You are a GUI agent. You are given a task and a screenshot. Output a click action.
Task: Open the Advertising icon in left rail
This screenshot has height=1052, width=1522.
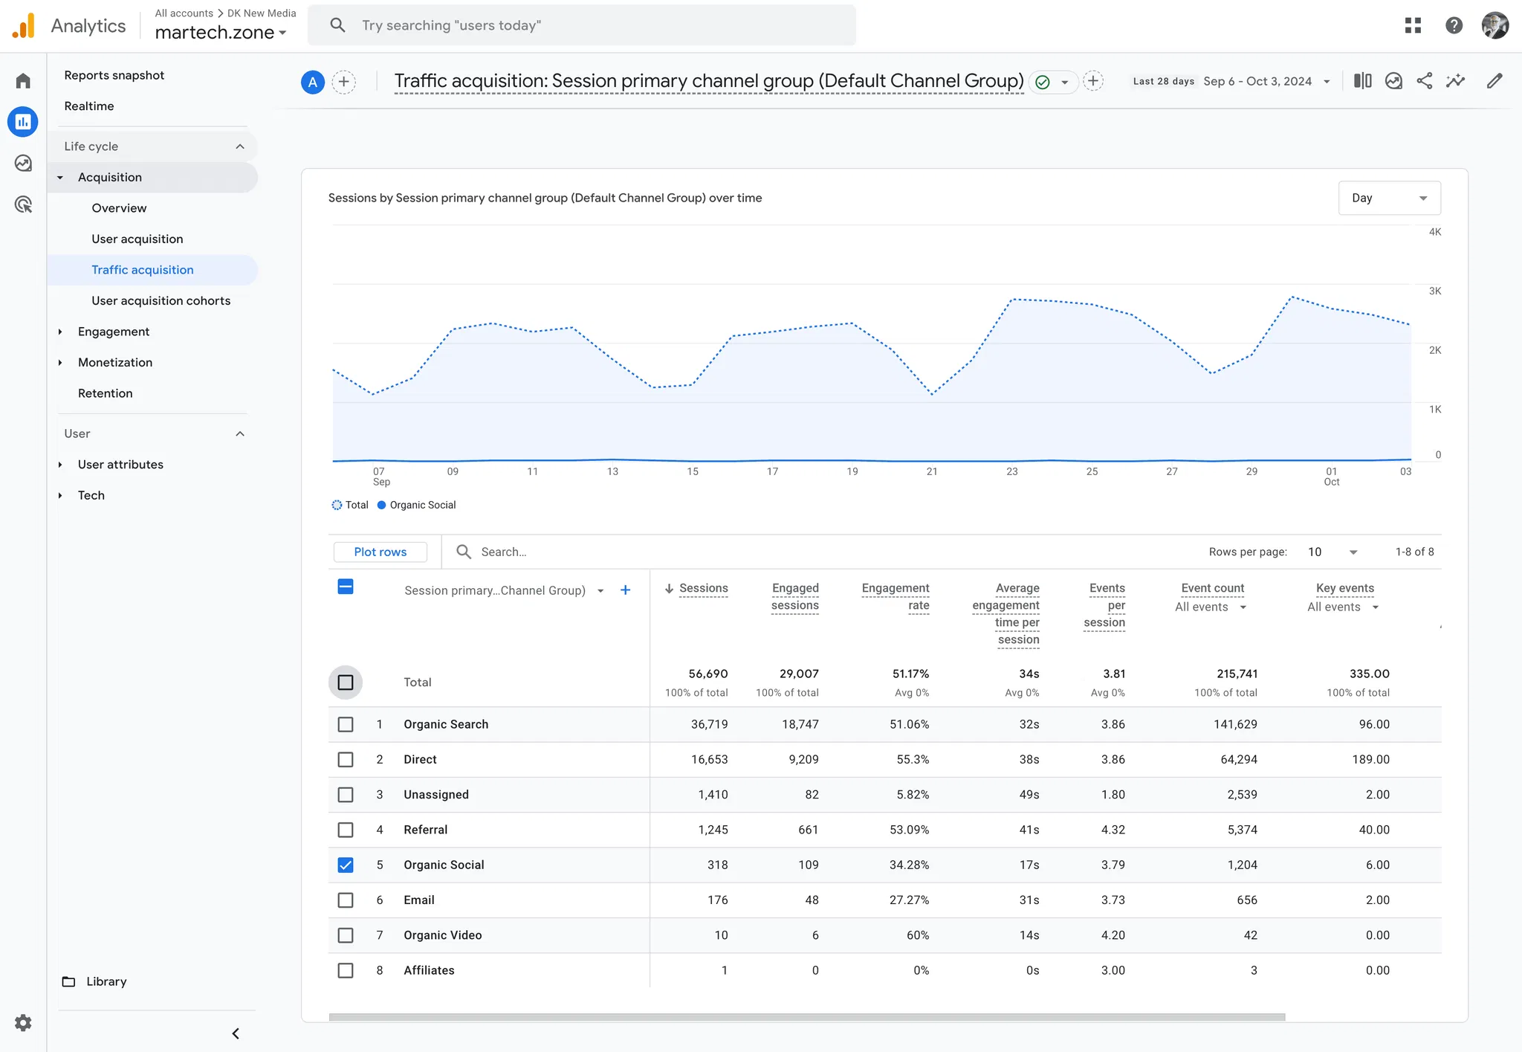pos(23,204)
